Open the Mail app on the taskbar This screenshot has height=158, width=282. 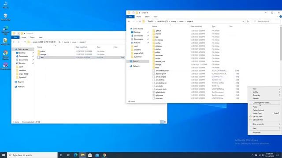click(x=97, y=155)
